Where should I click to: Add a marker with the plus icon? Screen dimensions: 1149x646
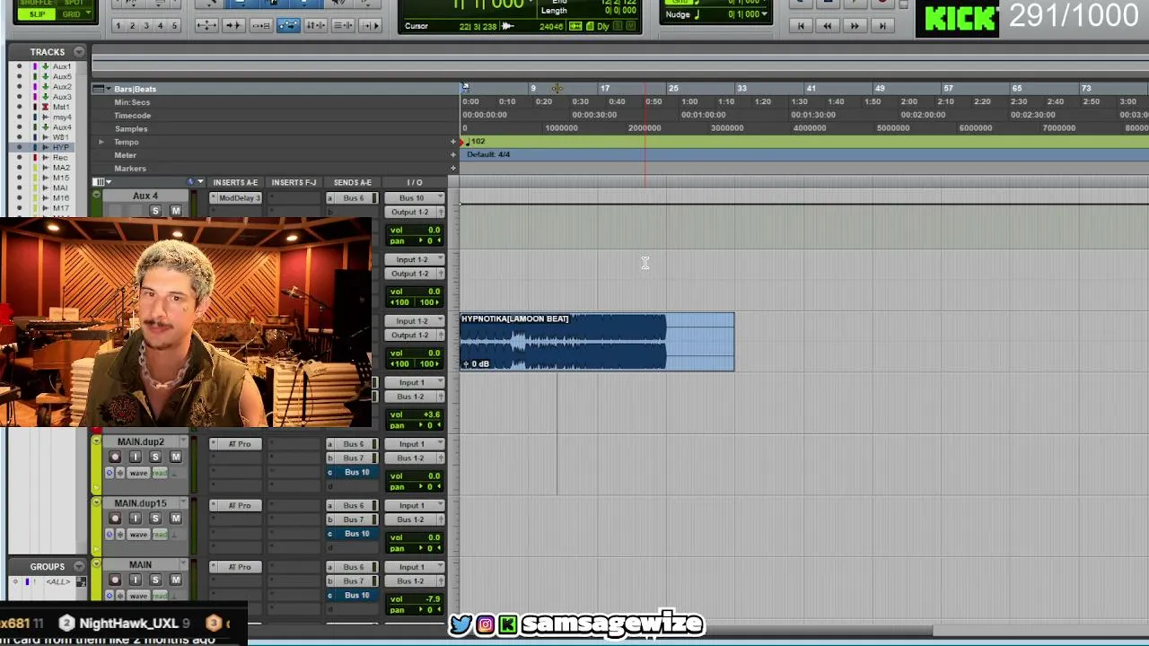pyautogui.click(x=453, y=168)
